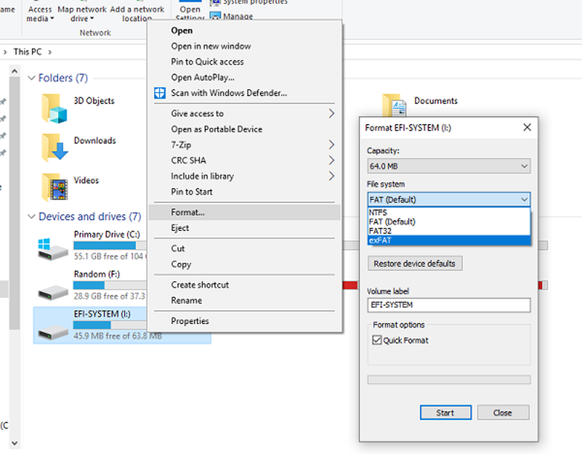Open the 3D Objects folder icon
The width and height of the screenshot is (582, 454).
(x=54, y=108)
